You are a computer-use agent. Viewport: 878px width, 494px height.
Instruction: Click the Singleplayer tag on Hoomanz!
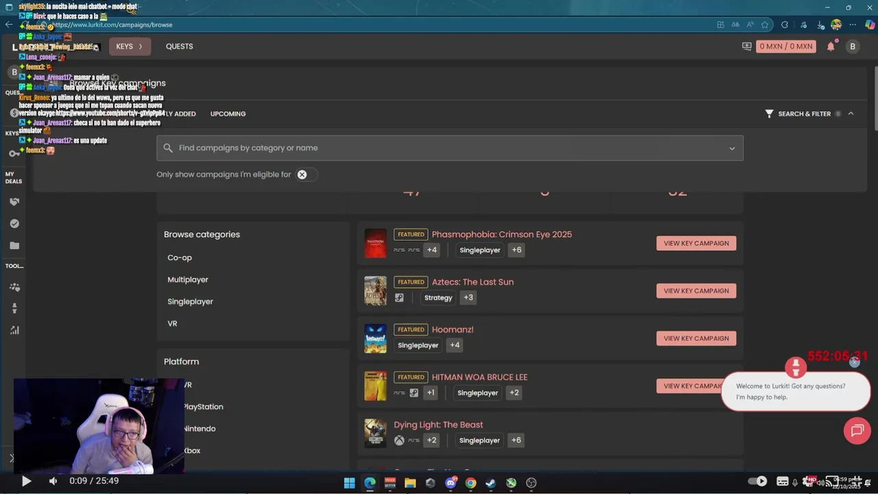coord(418,345)
